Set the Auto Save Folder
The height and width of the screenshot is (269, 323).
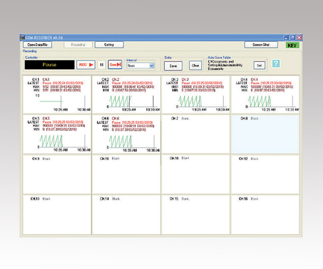click(260, 65)
